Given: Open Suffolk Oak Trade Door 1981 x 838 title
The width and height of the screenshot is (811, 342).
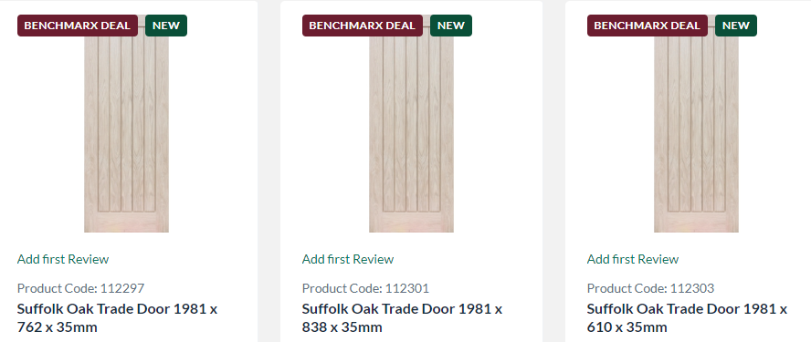Looking at the screenshot, I should [403, 318].
